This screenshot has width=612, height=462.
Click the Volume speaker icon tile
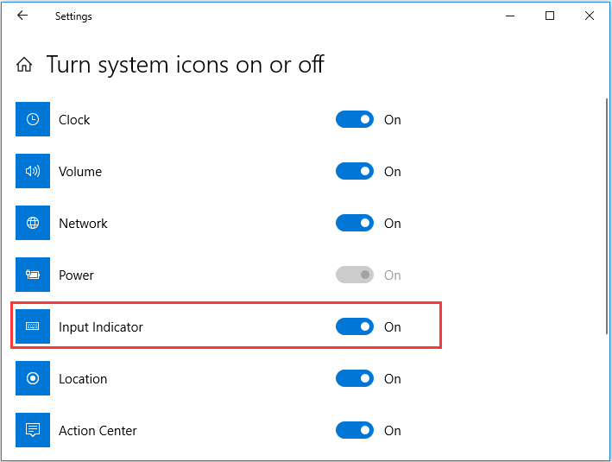click(x=33, y=171)
